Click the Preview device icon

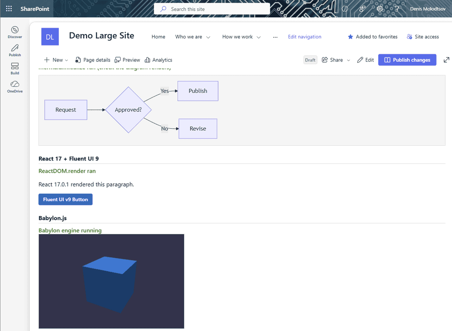[x=117, y=60]
